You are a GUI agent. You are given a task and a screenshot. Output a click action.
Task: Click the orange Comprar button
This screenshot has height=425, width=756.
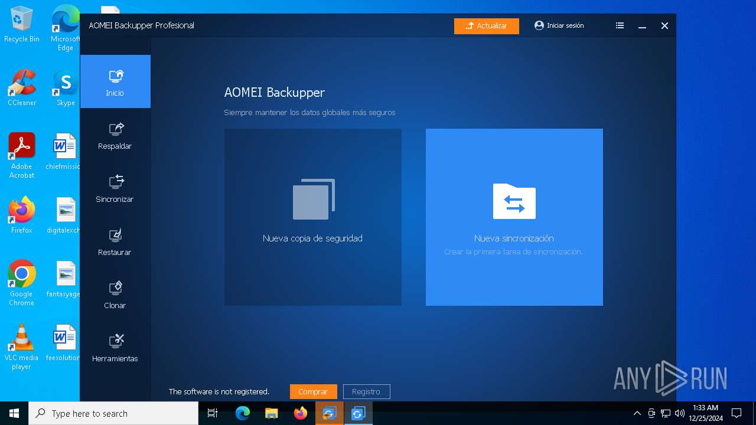pos(313,391)
